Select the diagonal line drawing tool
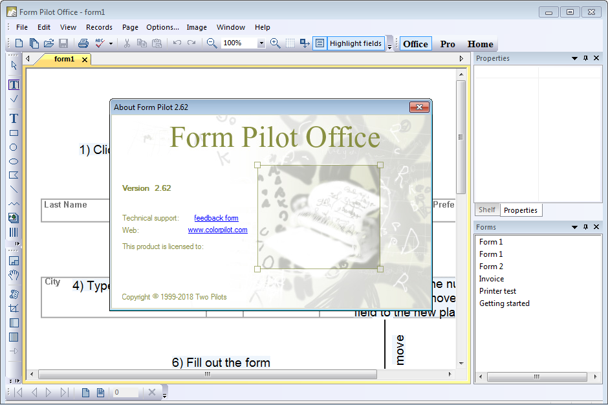The width and height of the screenshot is (608, 405). pyautogui.click(x=14, y=190)
